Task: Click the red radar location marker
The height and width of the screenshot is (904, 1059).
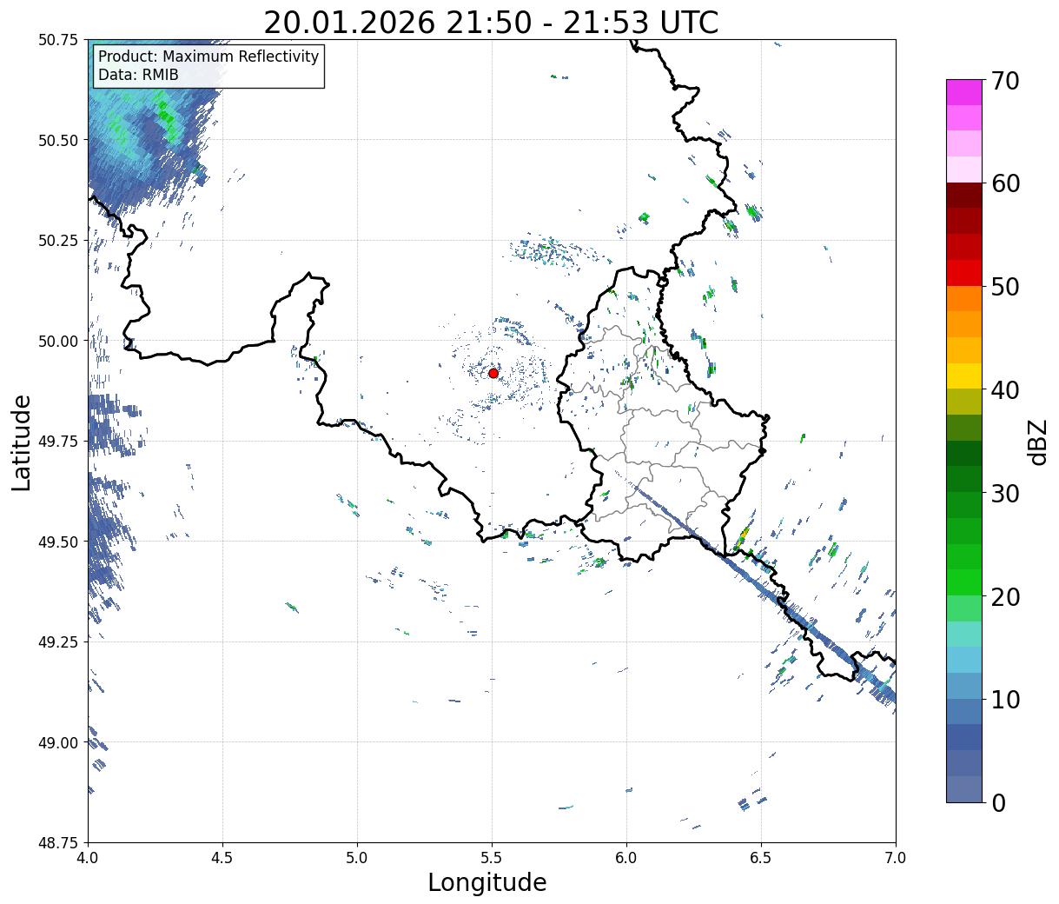Action: point(493,373)
